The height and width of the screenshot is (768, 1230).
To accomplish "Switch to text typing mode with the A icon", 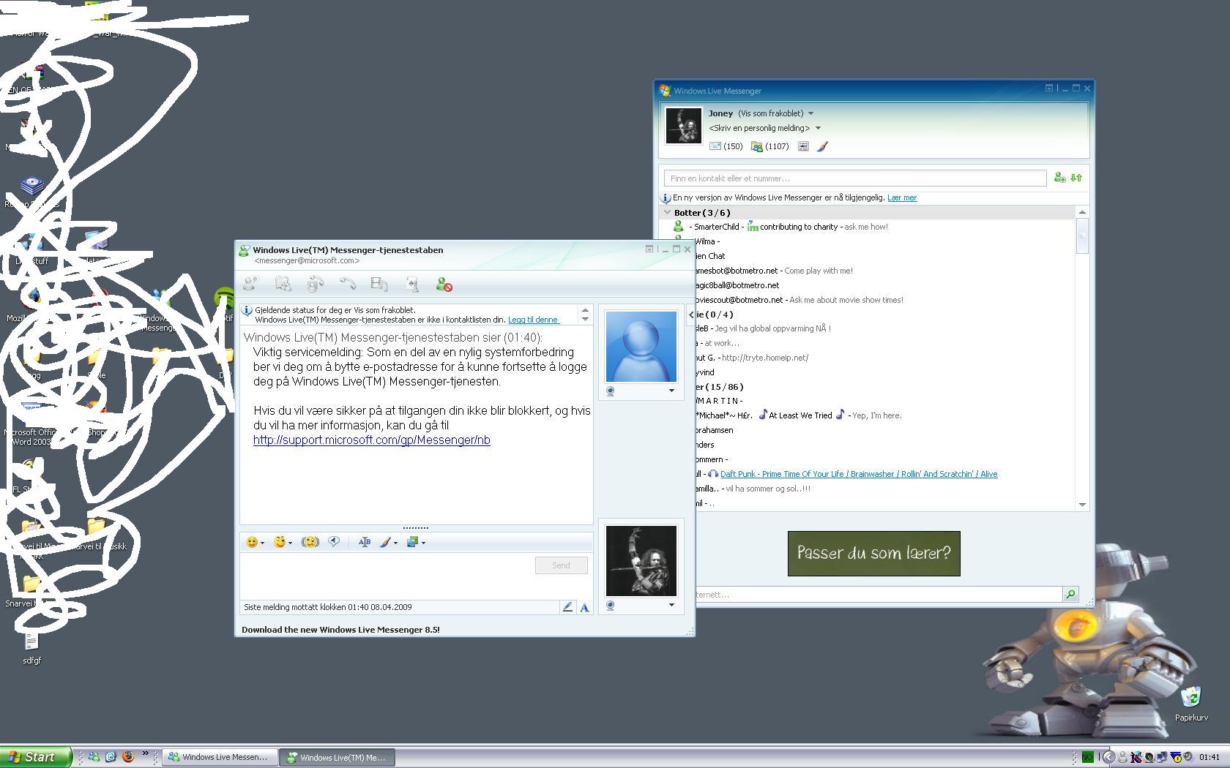I will point(584,607).
